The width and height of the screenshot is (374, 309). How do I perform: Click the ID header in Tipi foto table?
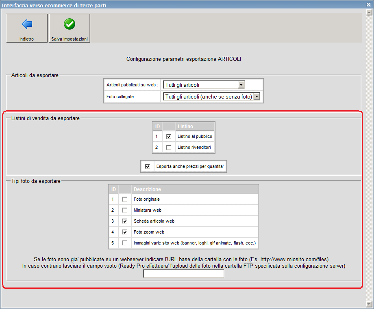(x=113, y=189)
